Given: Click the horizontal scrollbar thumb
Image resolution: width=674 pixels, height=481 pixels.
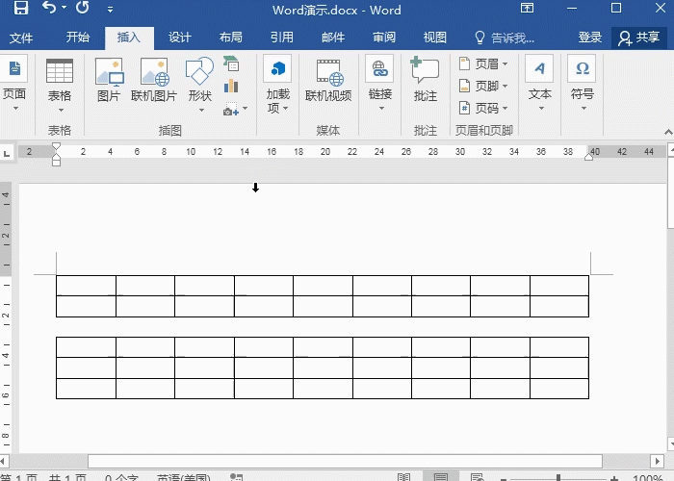Looking at the screenshot, I should pyautogui.click(x=345, y=461).
